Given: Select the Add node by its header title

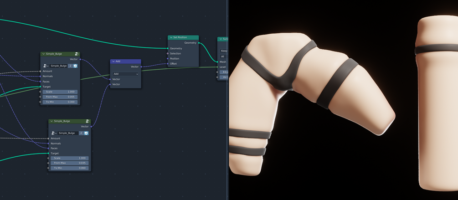Looking at the screenshot, I should point(118,62).
